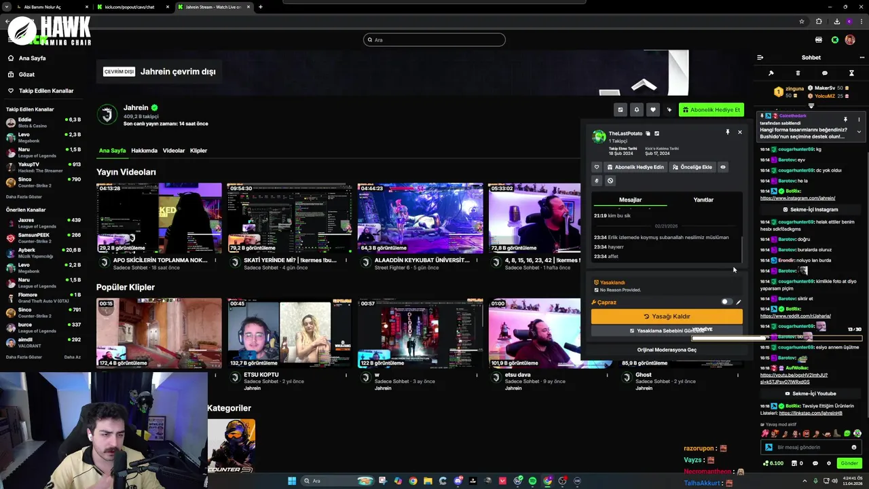The width and height of the screenshot is (869, 489).
Task: Pin the TheLastPotato user card
Action: click(x=727, y=132)
